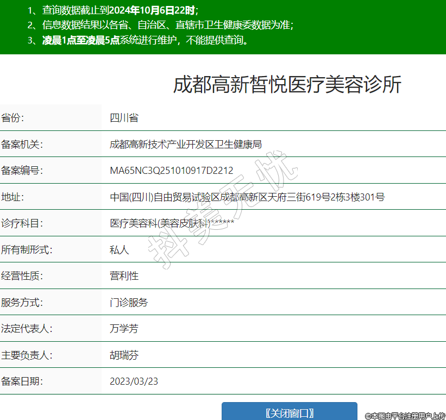The height and width of the screenshot is (420, 446).
Task: Click the 查询数据截止 notice line in banner
Action: click(x=113, y=10)
